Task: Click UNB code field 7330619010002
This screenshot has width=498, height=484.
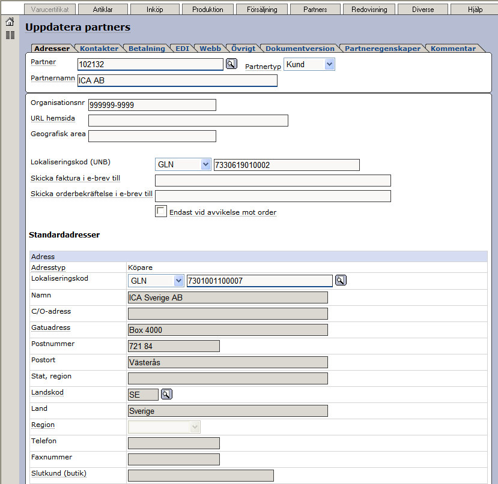Action: (x=287, y=165)
